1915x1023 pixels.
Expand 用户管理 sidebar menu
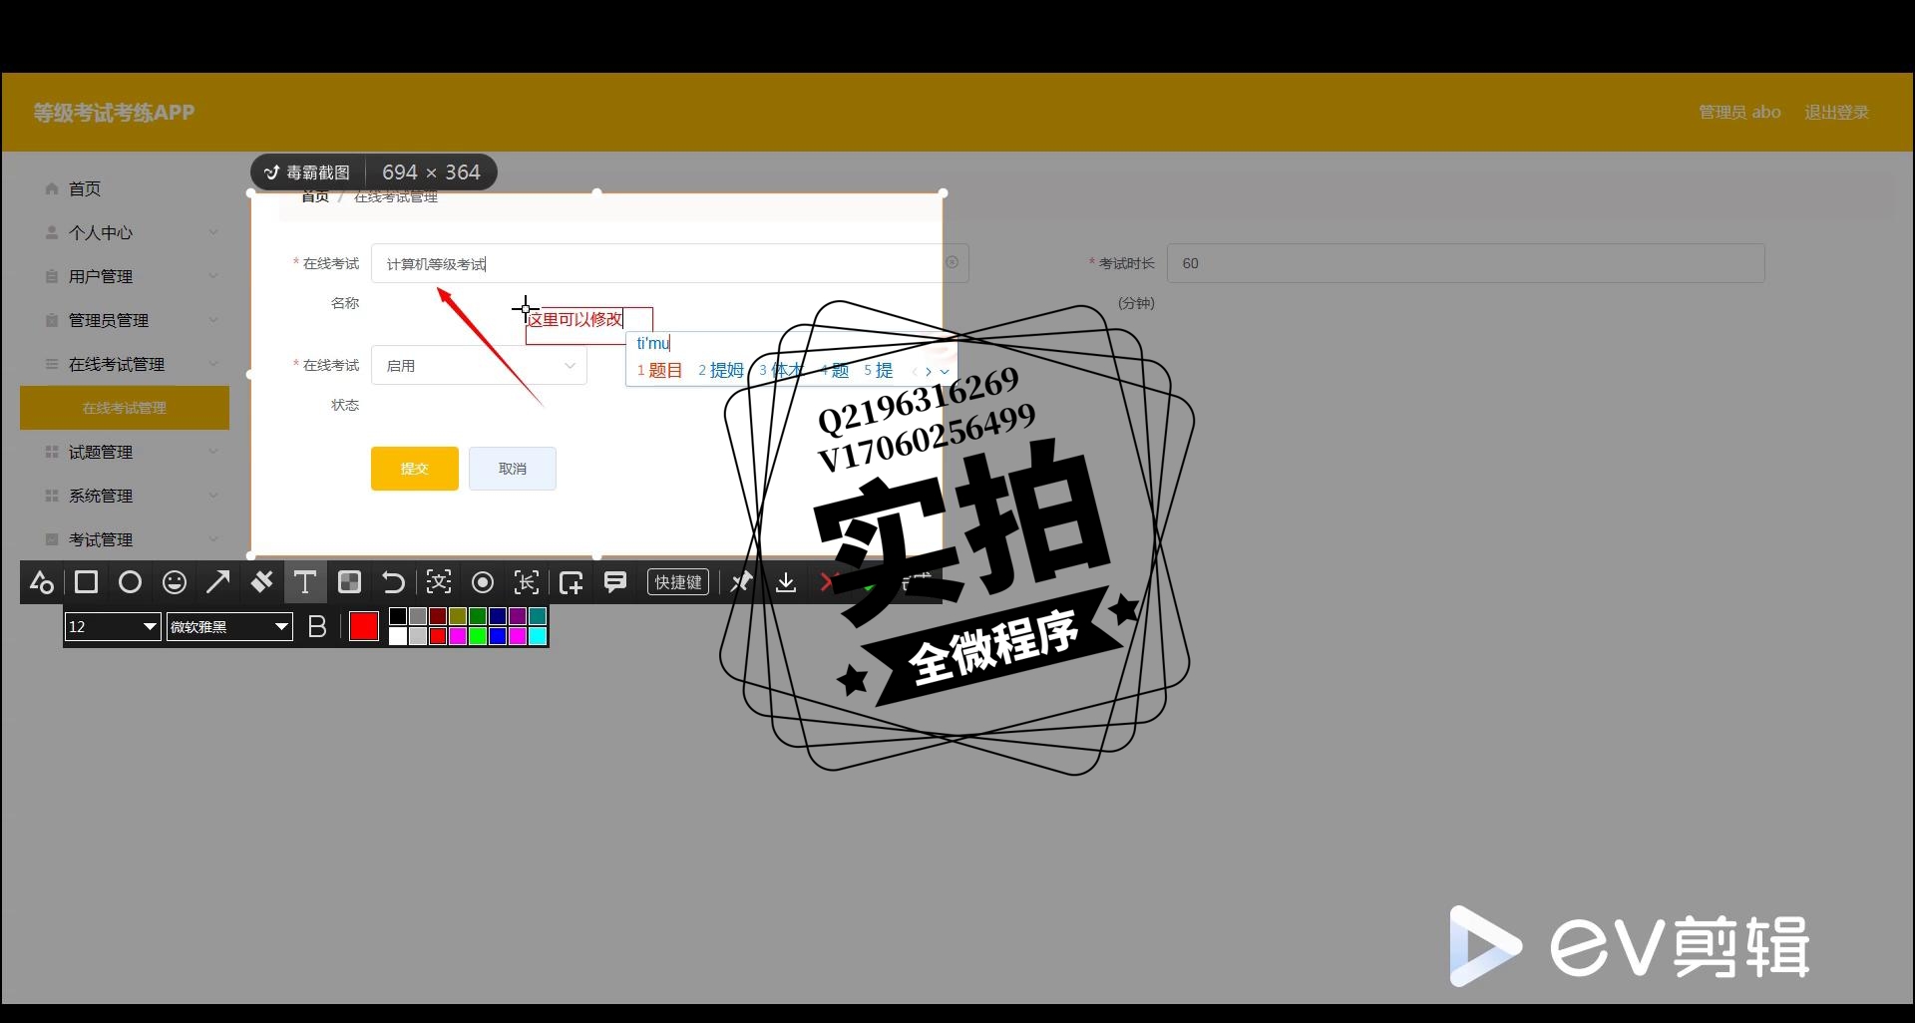coord(125,276)
